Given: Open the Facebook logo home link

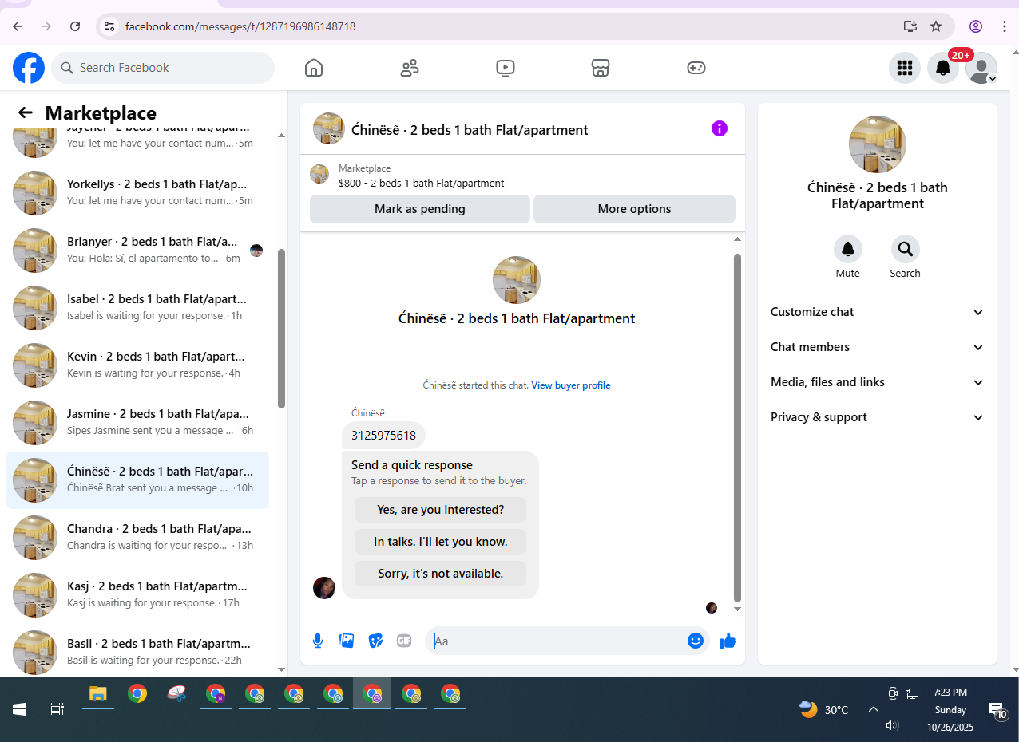Looking at the screenshot, I should pyautogui.click(x=29, y=68).
